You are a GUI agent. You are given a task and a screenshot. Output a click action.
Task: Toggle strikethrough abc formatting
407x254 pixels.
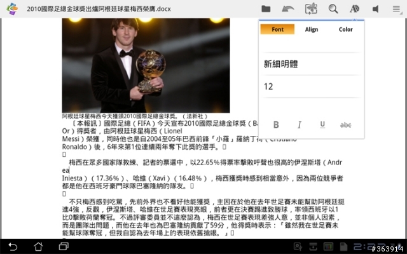coord(345,125)
